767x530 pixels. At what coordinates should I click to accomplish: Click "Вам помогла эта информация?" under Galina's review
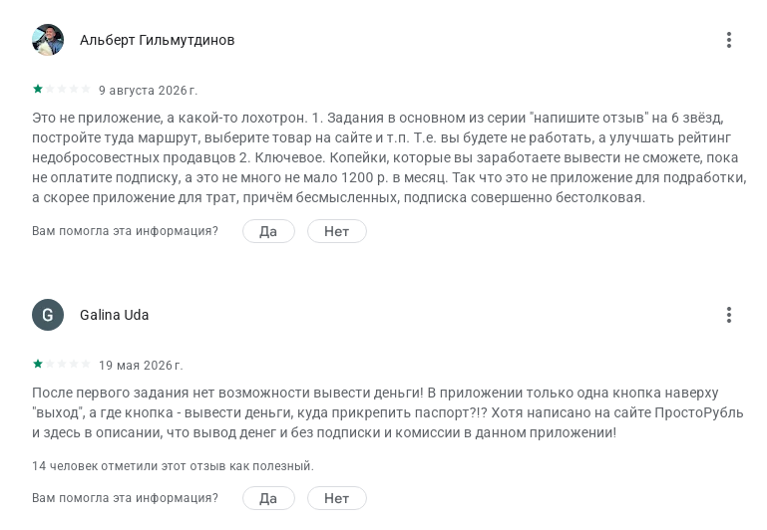point(125,498)
